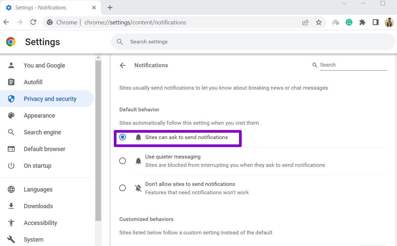Click the download icon for Downloads
Viewport: 397px width, 246px height.
(x=11, y=206)
